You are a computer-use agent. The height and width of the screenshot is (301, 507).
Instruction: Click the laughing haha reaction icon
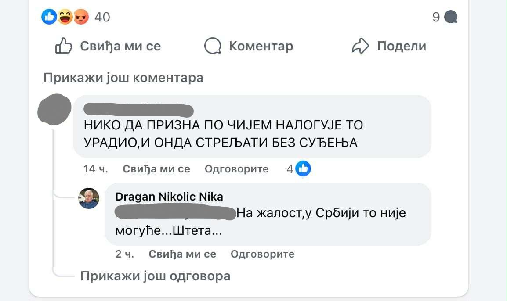pos(65,17)
